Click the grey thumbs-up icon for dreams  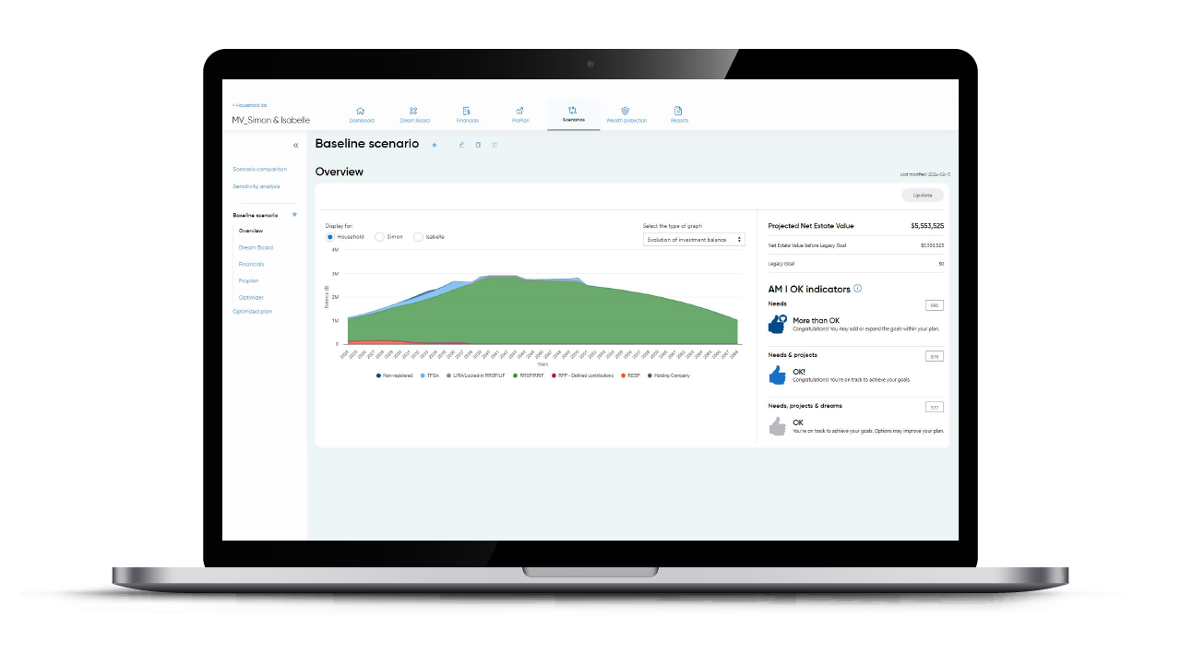777,426
